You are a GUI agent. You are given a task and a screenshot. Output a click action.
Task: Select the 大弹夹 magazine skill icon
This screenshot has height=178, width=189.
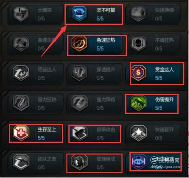point(21,14)
